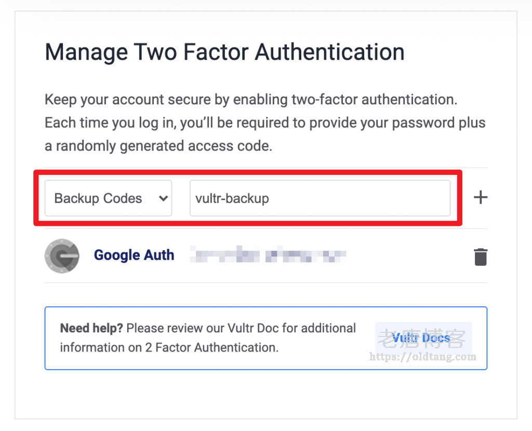Screen dimensions: 532x431
Task: Click the "Keep your account secure" sentence
Action: tap(251, 100)
